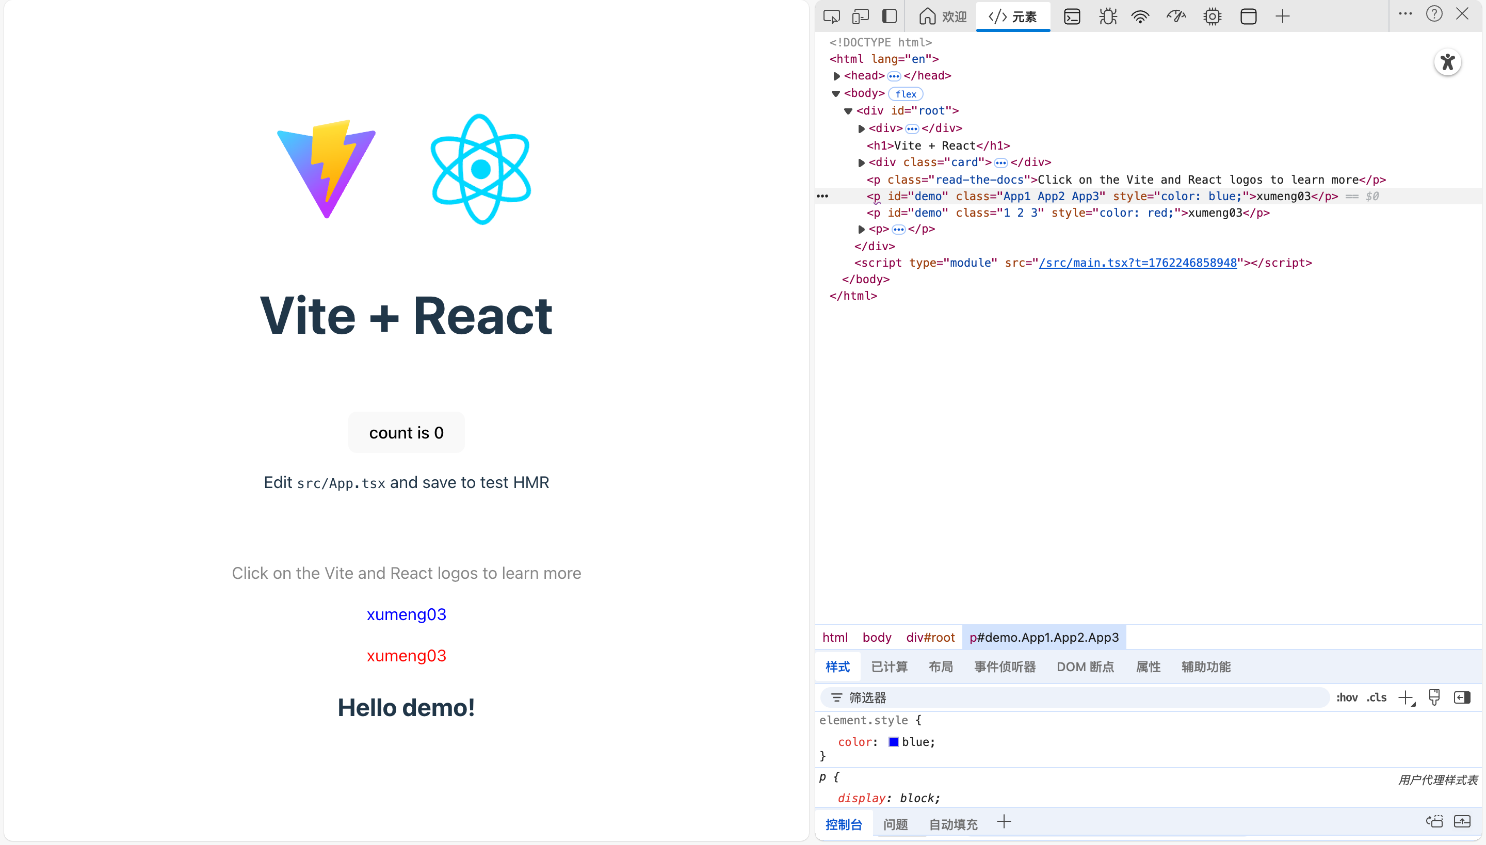Collapse the body element node

pyautogui.click(x=836, y=93)
